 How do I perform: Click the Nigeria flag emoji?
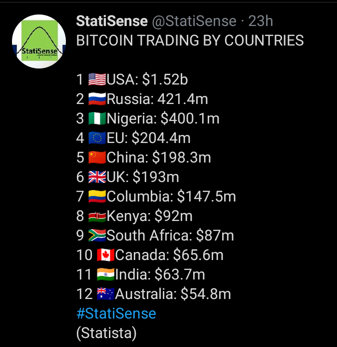pos(97,118)
